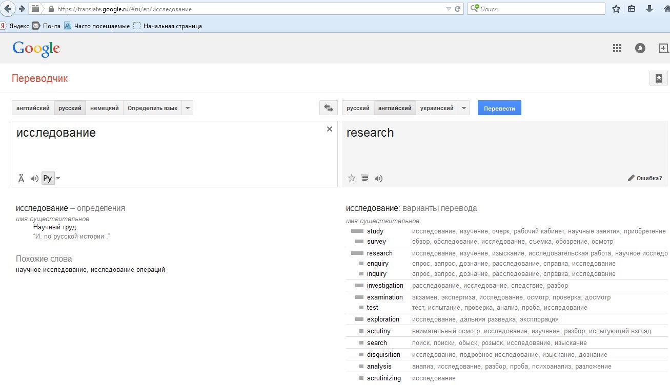The height and width of the screenshot is (387, 670).
Task: Click translation variant 'exploration'
Action: 383,319
